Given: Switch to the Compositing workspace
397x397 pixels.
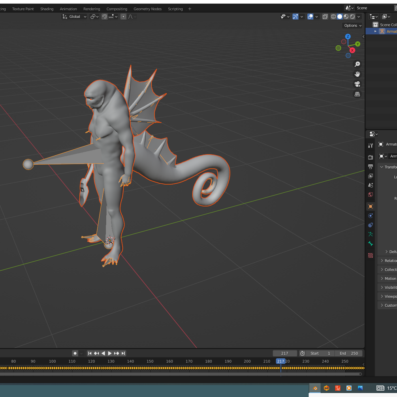Looking at the screenshot, I should [x=117, y=9].
